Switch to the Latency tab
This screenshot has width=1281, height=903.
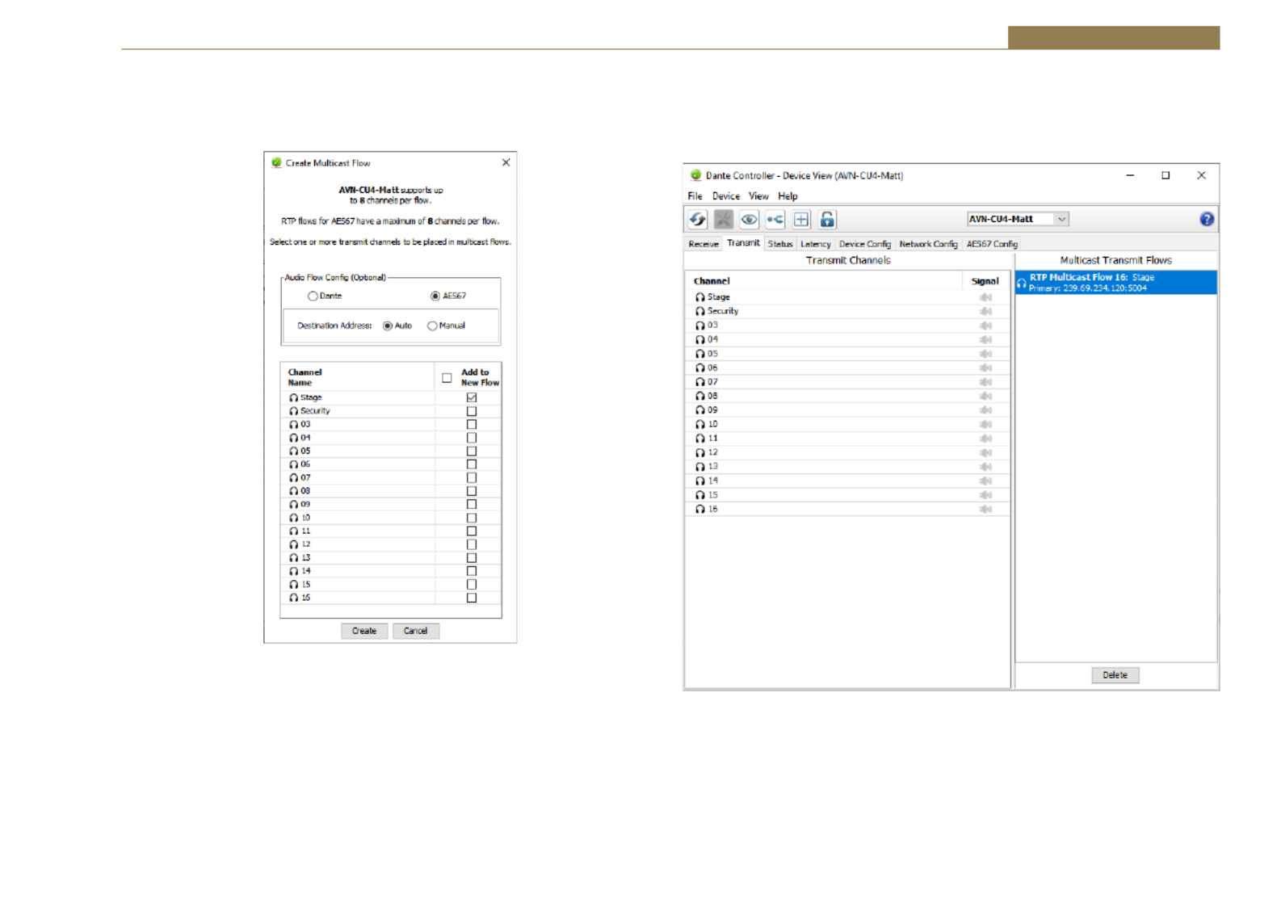click(x=816, y=244)
